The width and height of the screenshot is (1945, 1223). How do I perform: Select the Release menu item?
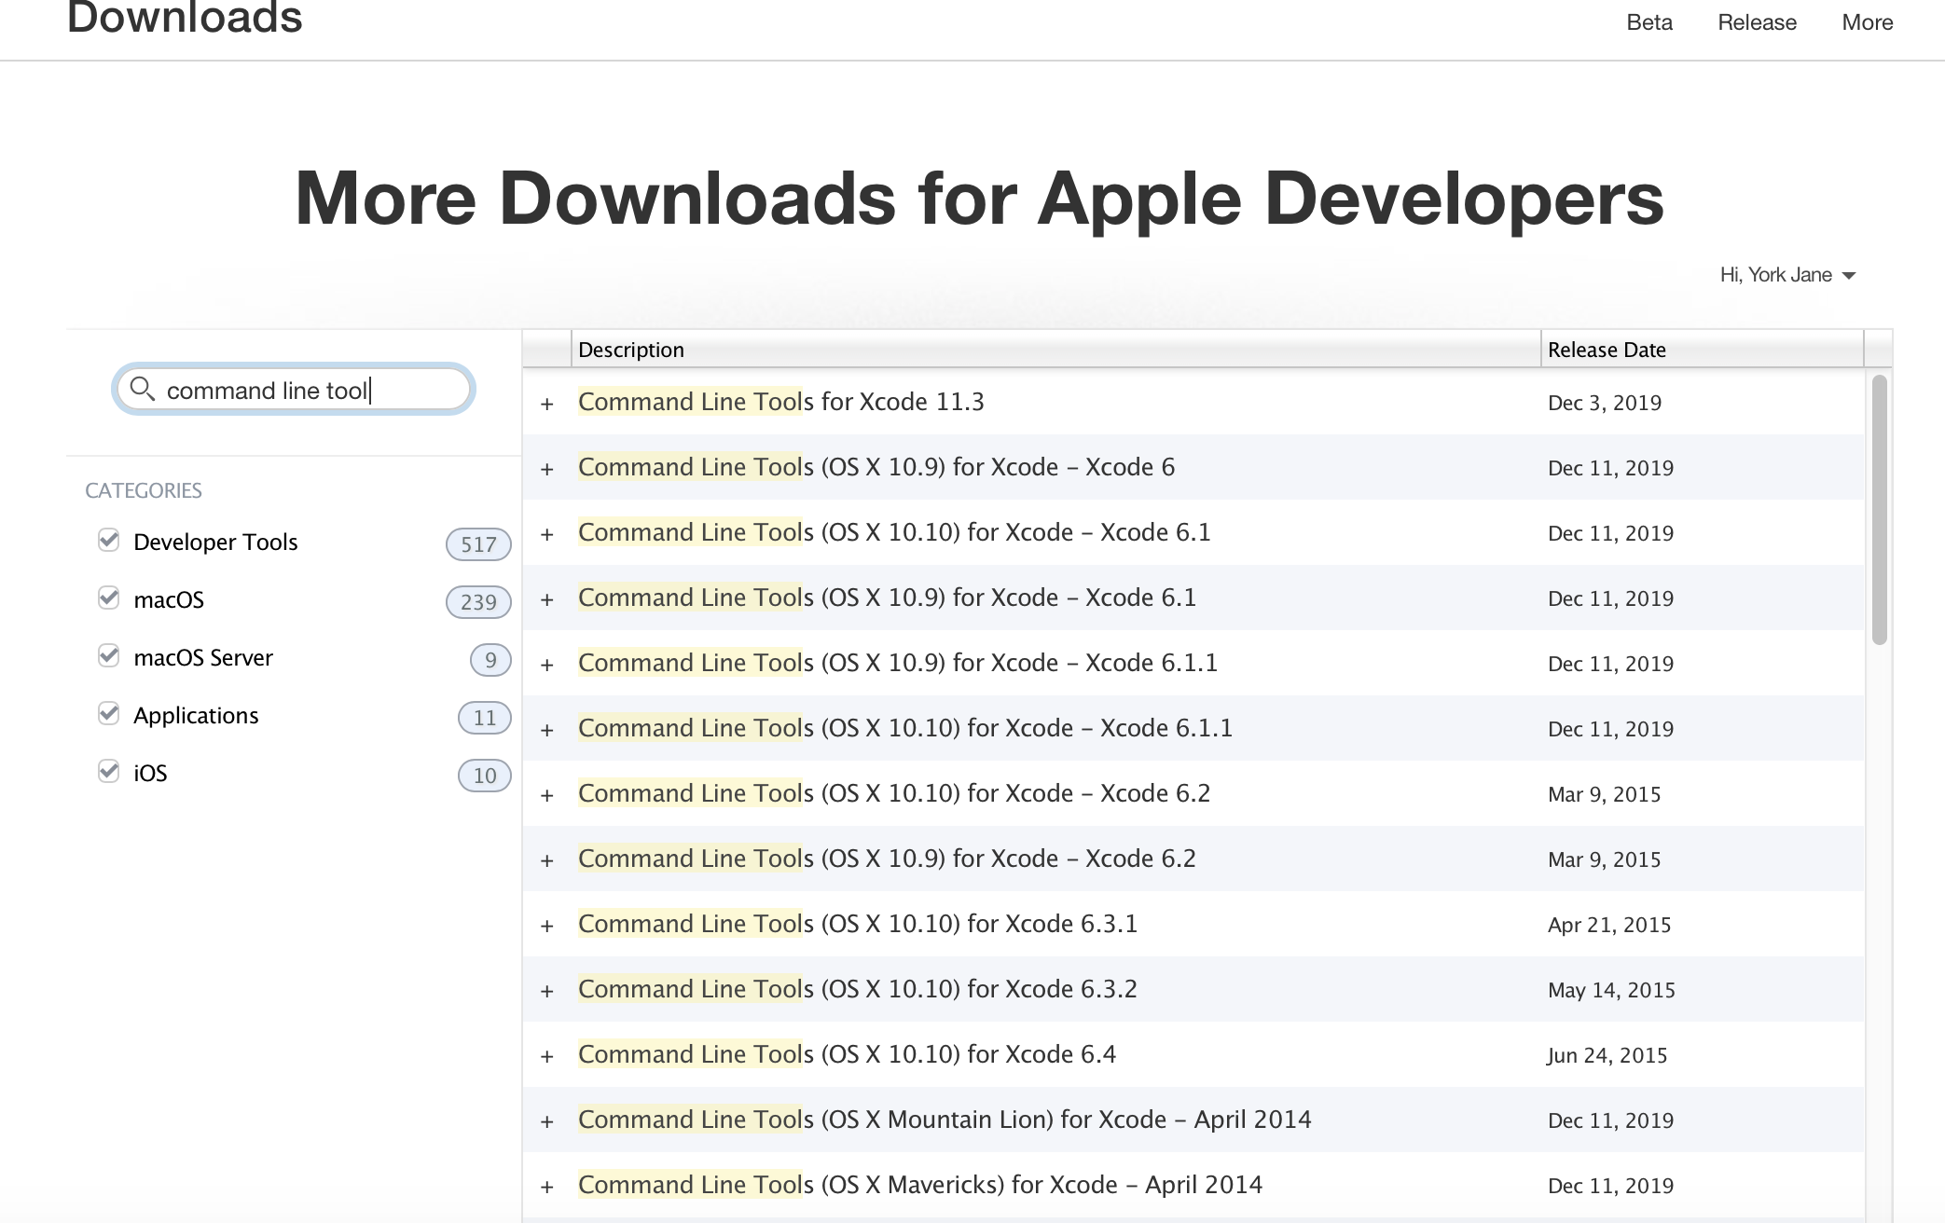(x=1757, y=21)
